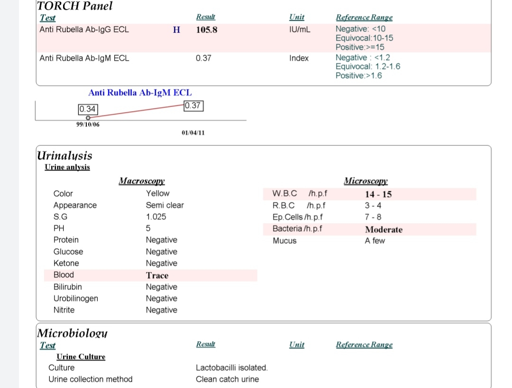
Task: Click the Reference Range header in TORCH Panel
Action: click(364, 18)
